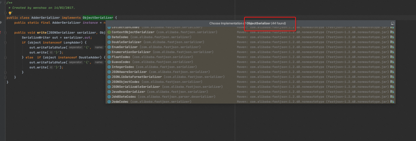Pick JSONAwareSerializer from the list
Viewport: 416px width, 141px height.
[x=250, y=72]
